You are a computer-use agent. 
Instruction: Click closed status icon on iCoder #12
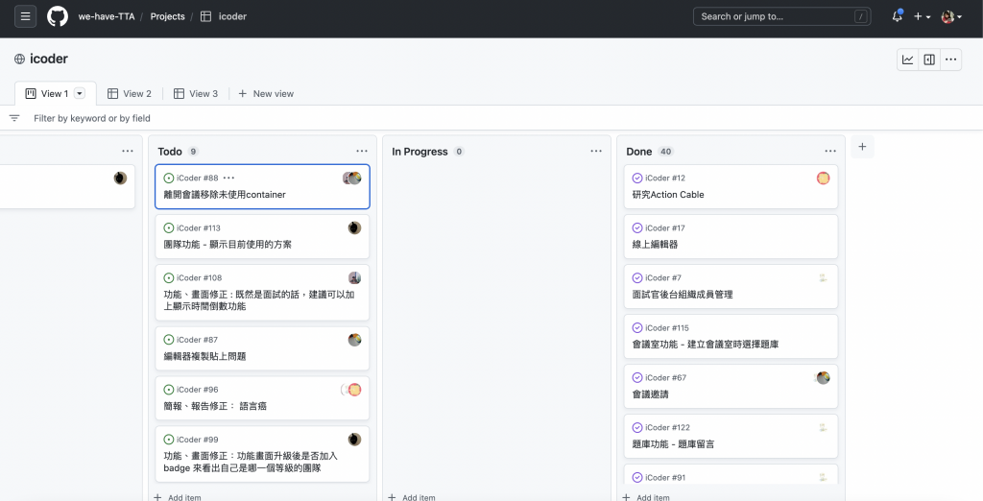click(637, 179)
